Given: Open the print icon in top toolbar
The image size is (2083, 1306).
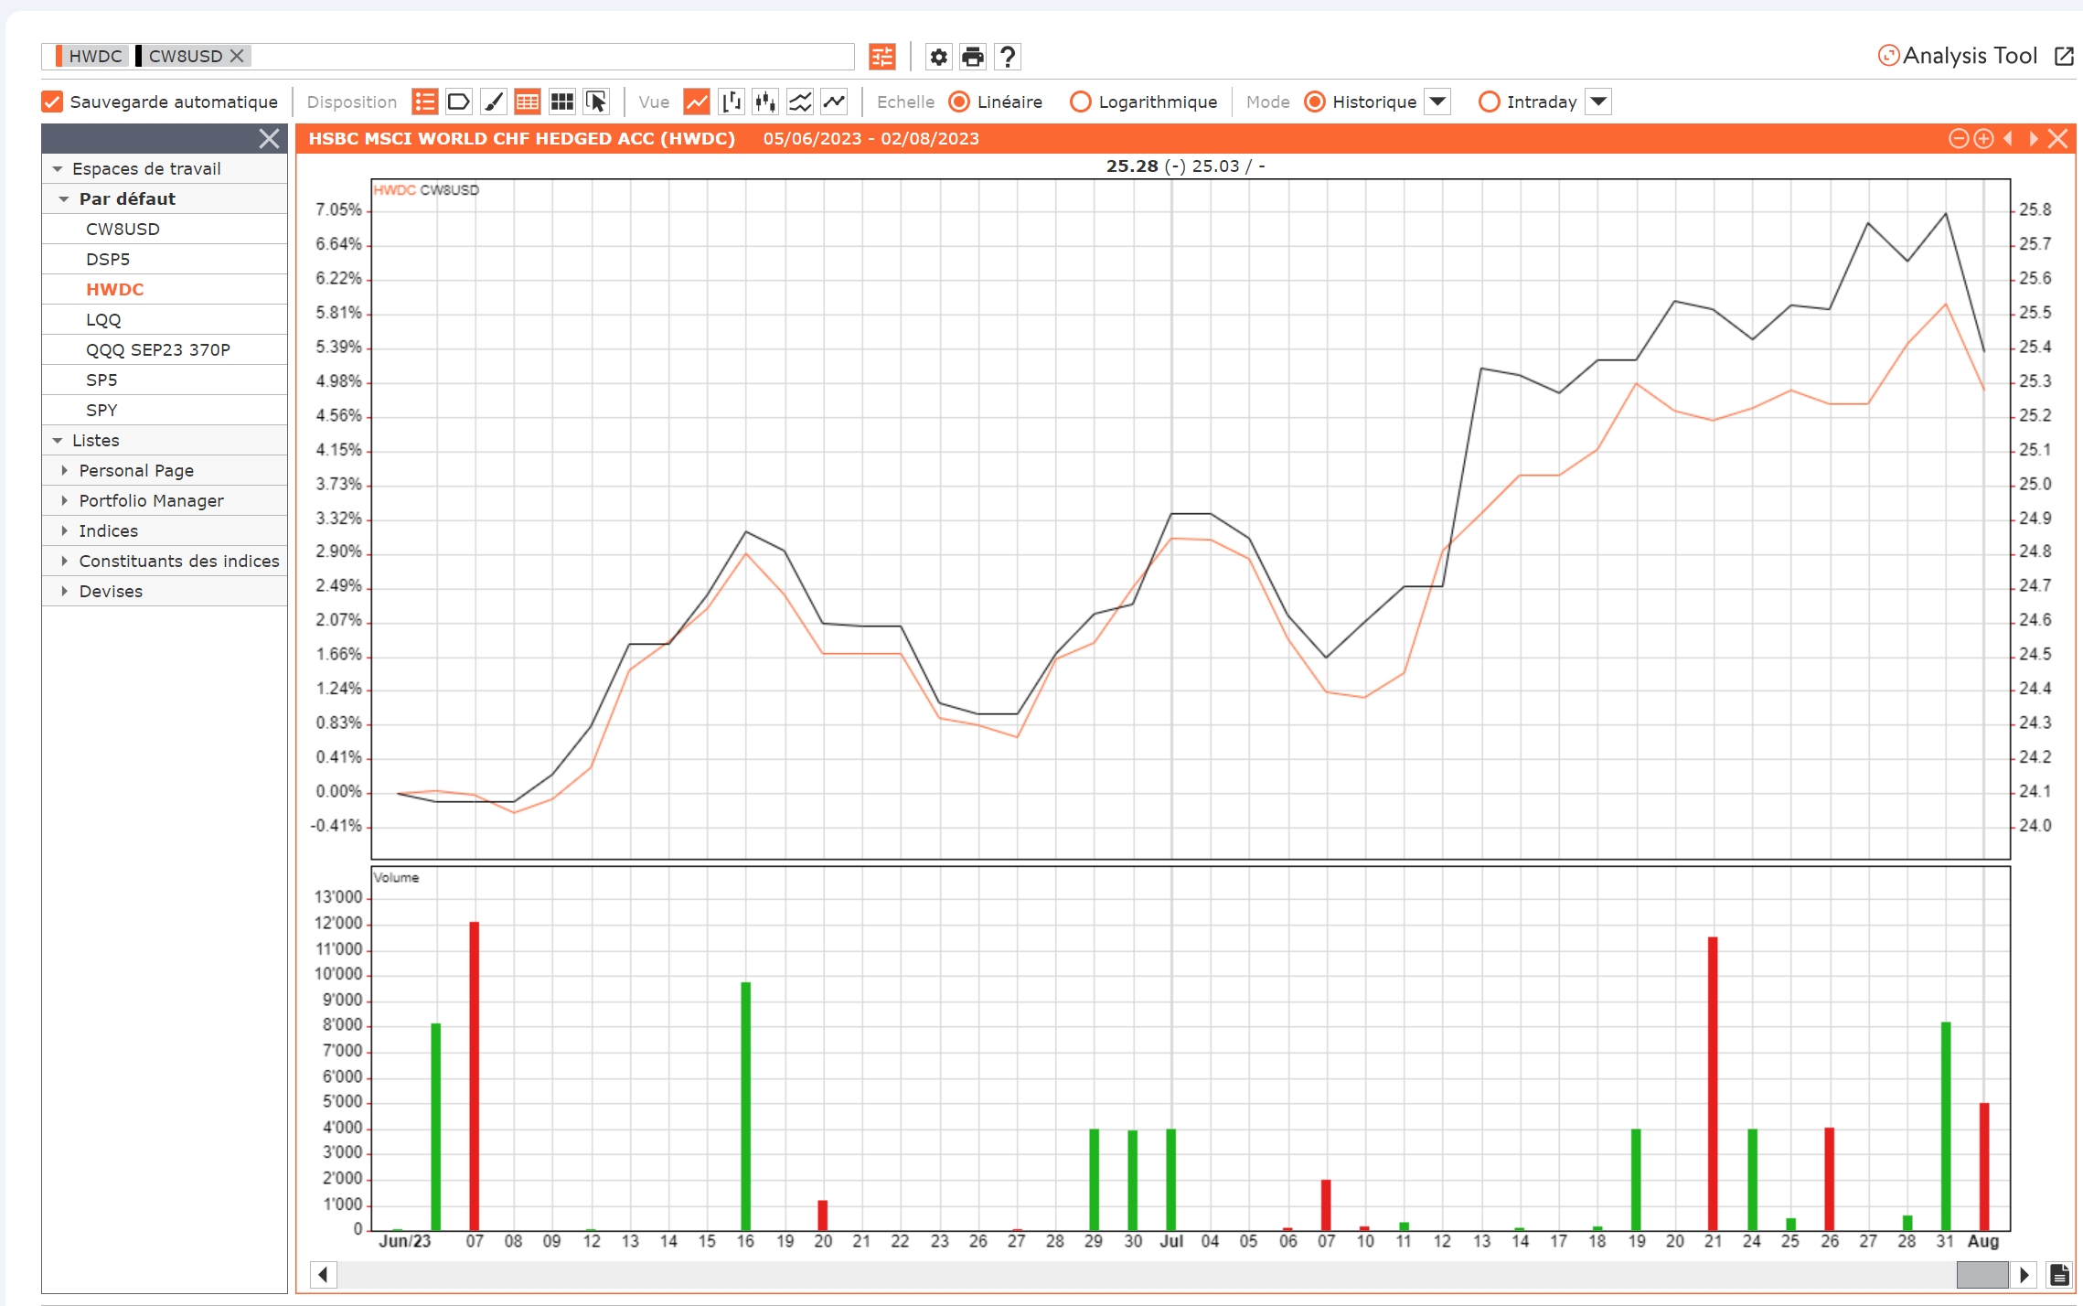Looking at the screenshot, I should [973, 57].
